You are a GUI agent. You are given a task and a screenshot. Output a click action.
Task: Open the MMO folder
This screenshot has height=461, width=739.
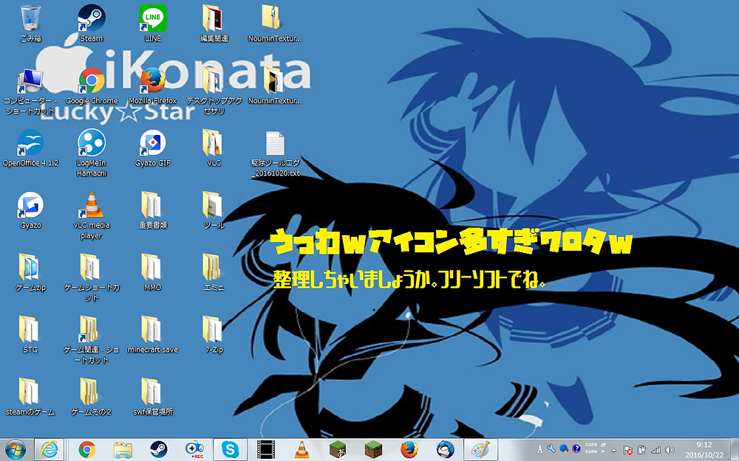(x=153, y=273)
